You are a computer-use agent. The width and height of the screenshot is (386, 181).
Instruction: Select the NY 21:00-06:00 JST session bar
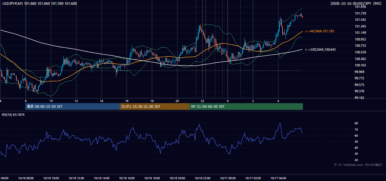[x=246, y=106]
